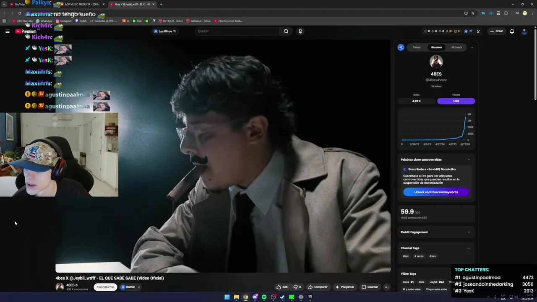This screenshot has height=302, width=537.
Task: Open the Remix dropdown arrow
Action: coord(138,287)
